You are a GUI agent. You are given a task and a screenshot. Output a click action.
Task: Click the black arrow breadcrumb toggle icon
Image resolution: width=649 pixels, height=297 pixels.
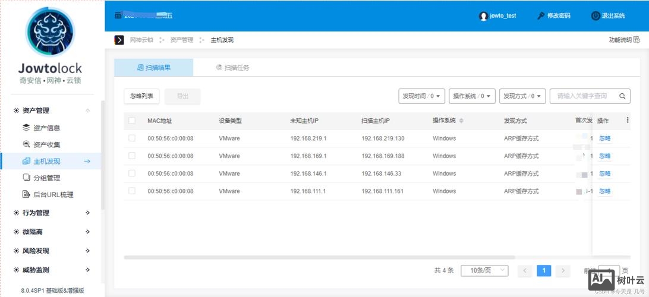pos(119,40)
